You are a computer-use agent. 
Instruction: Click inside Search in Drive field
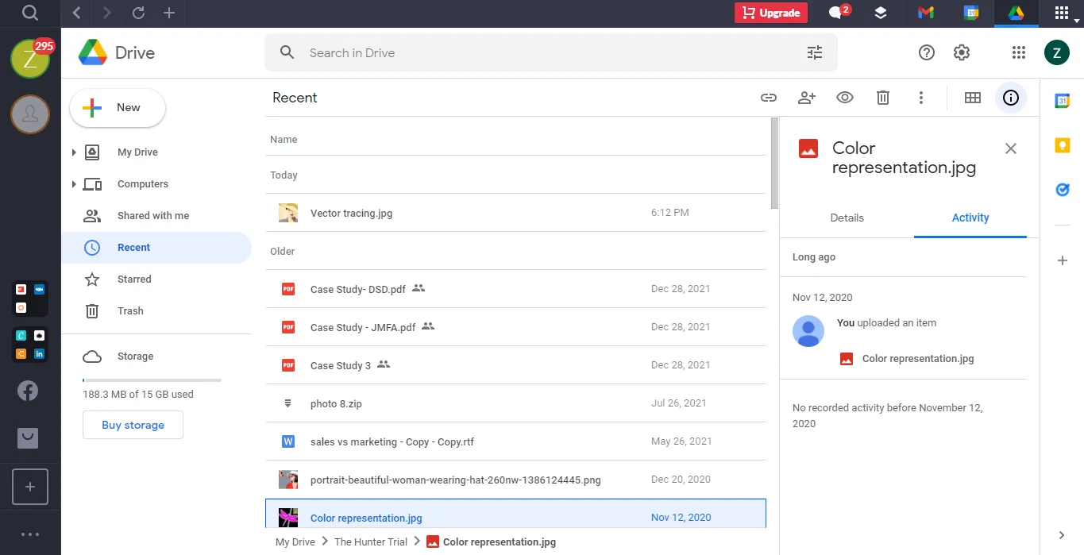(x=551, y=52)
